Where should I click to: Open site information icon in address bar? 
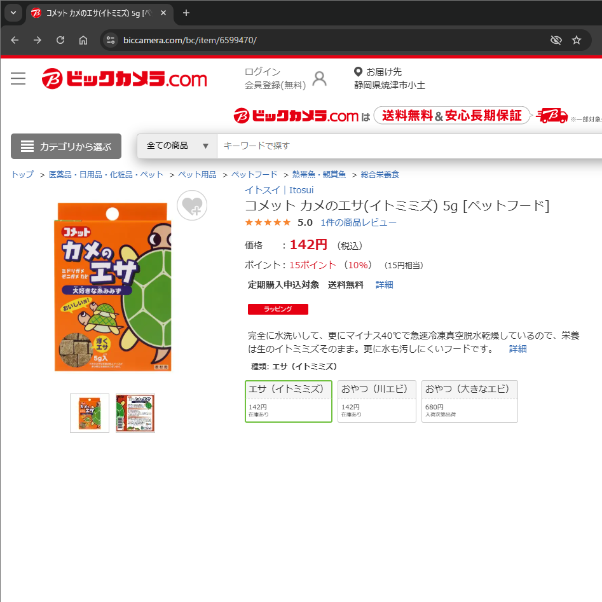tap(111, 40)
